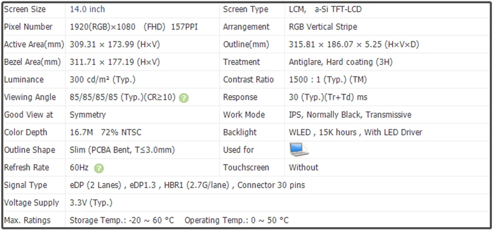Click the Response 30 (Typ.) ms value

(x=328, y=98)
